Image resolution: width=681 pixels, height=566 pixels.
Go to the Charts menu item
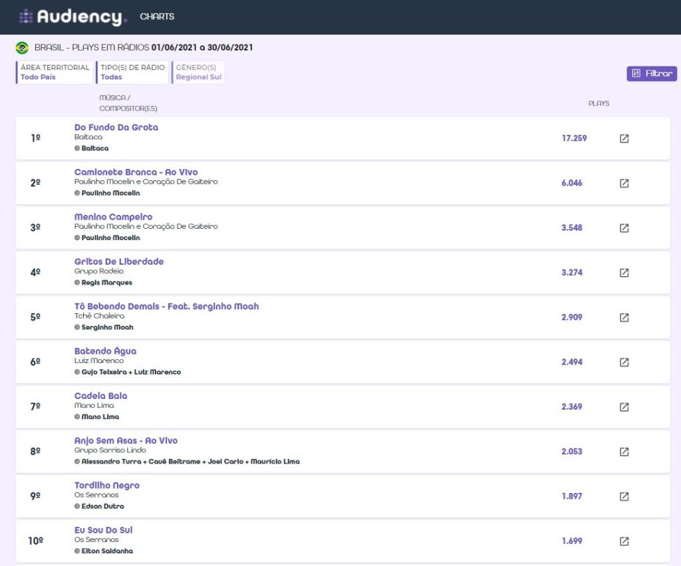(x=157, y=17)
